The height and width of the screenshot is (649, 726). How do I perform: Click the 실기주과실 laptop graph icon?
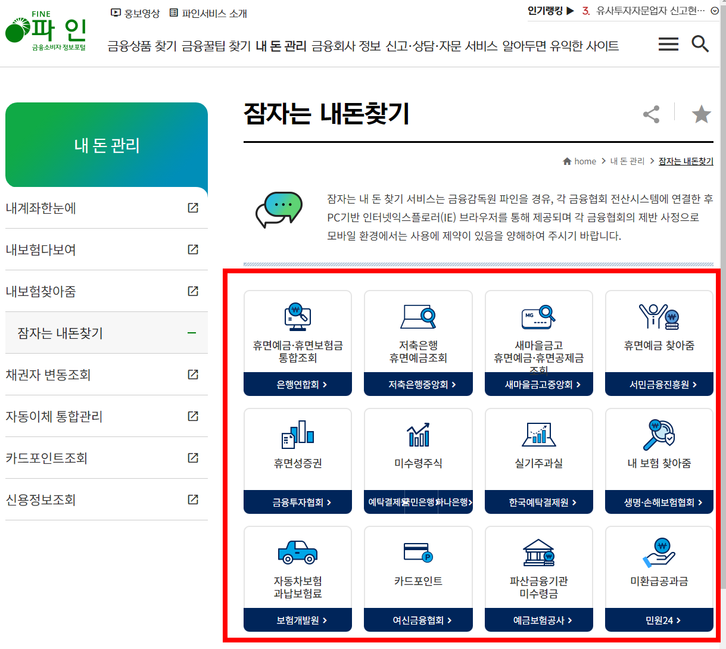538,434
